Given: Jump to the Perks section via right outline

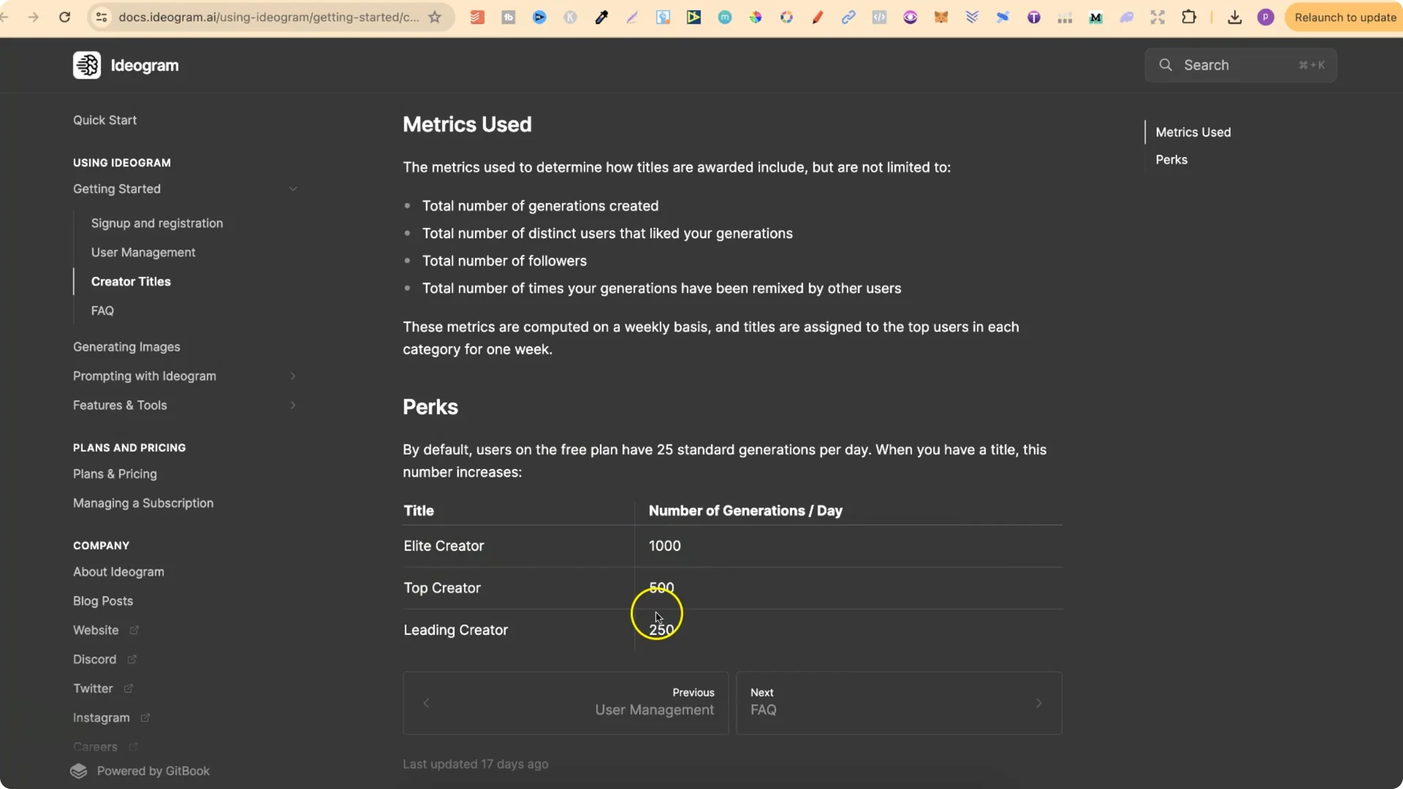Looking at the screenshot, I should point(1171,159).
